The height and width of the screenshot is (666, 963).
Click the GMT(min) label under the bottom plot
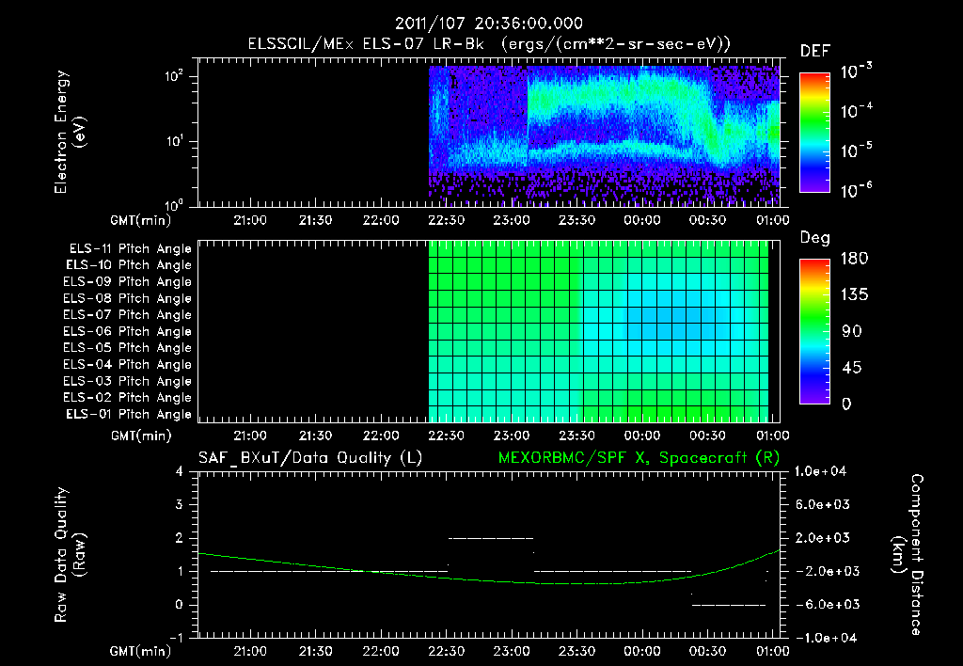pyautogui.click(x=141, y=651)
